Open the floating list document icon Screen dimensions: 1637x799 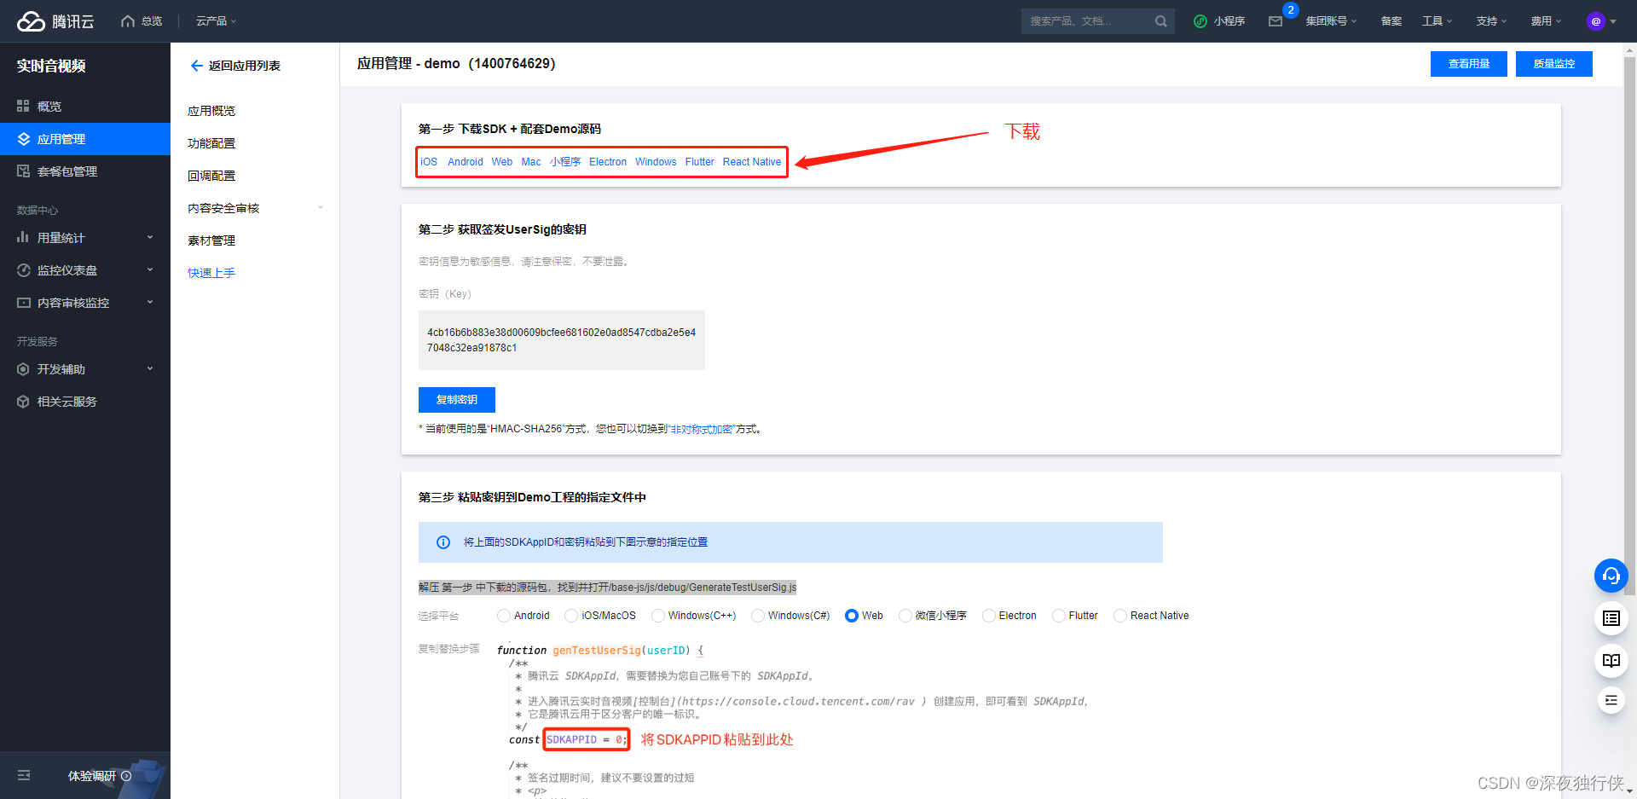coord(1611,618)
